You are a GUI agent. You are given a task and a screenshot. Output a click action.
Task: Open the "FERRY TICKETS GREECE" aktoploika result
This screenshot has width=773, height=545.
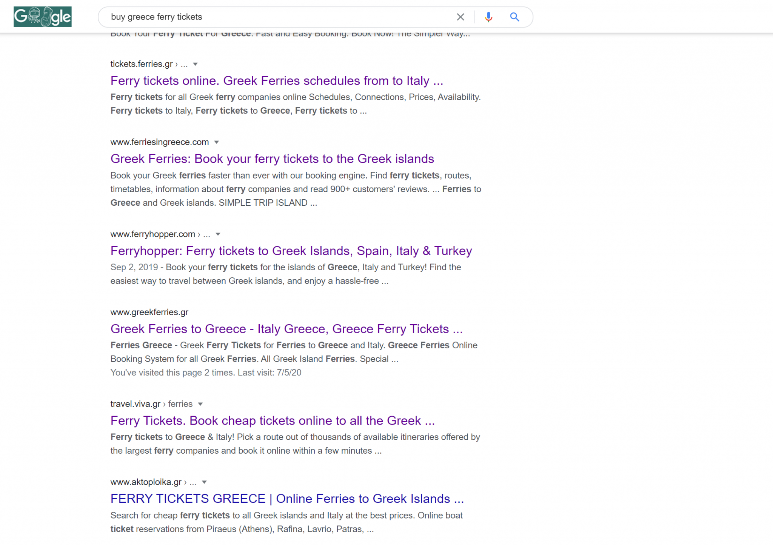pyautogui.click(x=287, y=499)
